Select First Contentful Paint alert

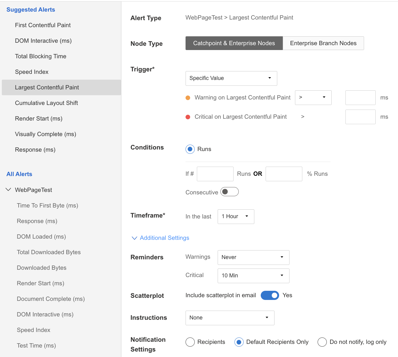(43, 25)
